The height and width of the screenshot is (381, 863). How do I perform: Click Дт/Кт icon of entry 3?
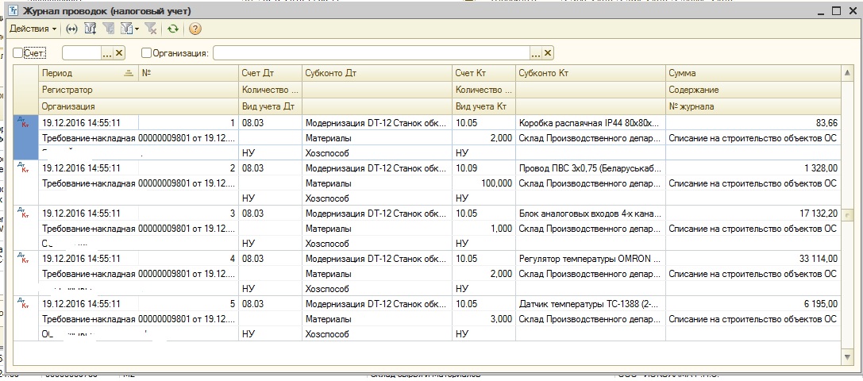coord(25,213)
